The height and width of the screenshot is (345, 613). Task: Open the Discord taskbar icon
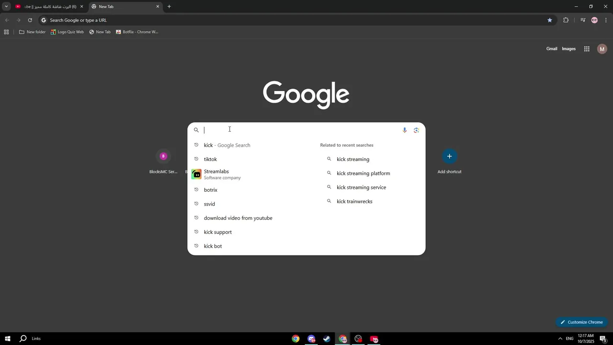tap(311, 339)
